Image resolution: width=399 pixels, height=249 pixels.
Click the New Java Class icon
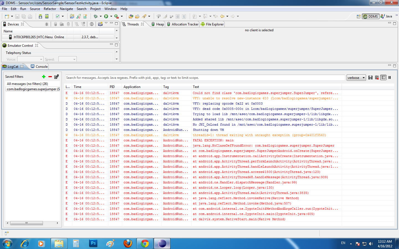(x=85, y=16)
